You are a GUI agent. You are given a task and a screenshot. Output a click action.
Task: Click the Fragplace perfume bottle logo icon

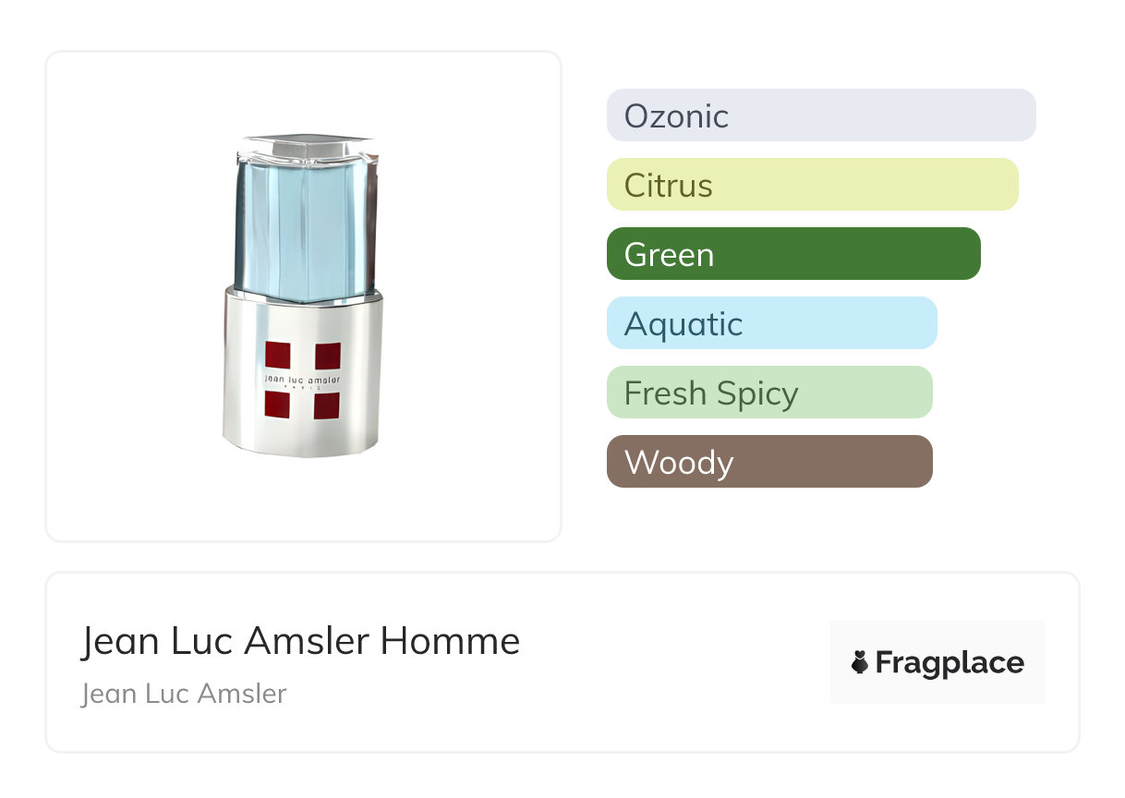tap(860, 662)
